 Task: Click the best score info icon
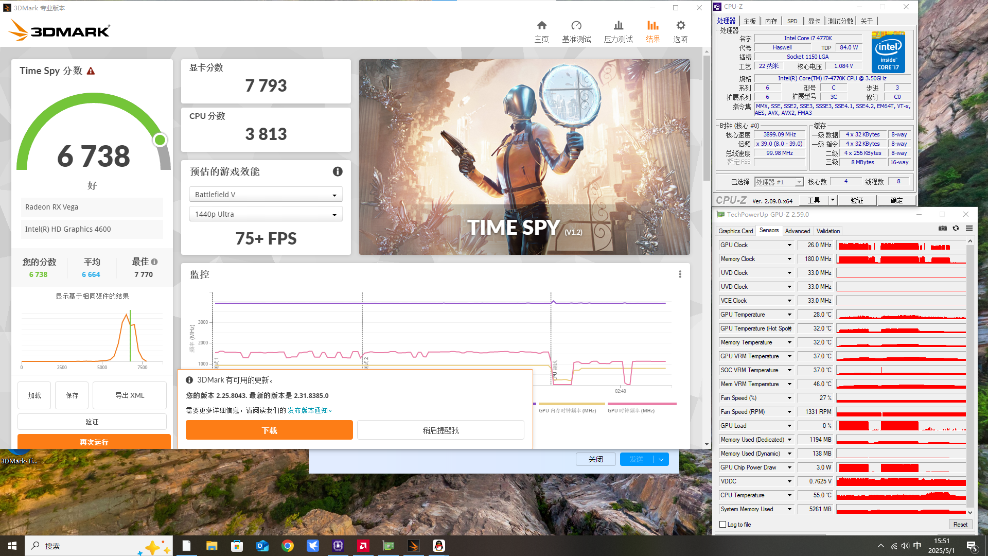154,262
